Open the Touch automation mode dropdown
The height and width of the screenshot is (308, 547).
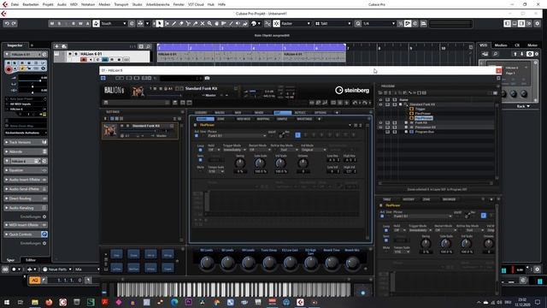point(113,23)
